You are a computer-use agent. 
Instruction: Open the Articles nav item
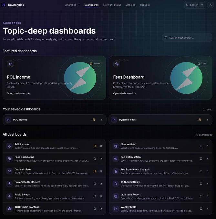coord(131,5)
